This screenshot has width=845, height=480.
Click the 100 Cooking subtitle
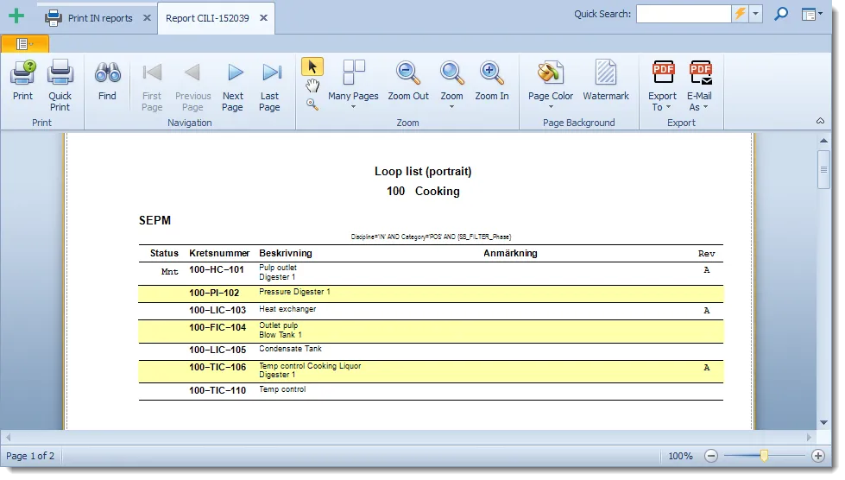coord(423,192)
